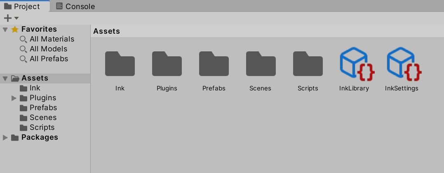
Task: Click the Assets breadcrumb path label
Action: tap(107, 31)
